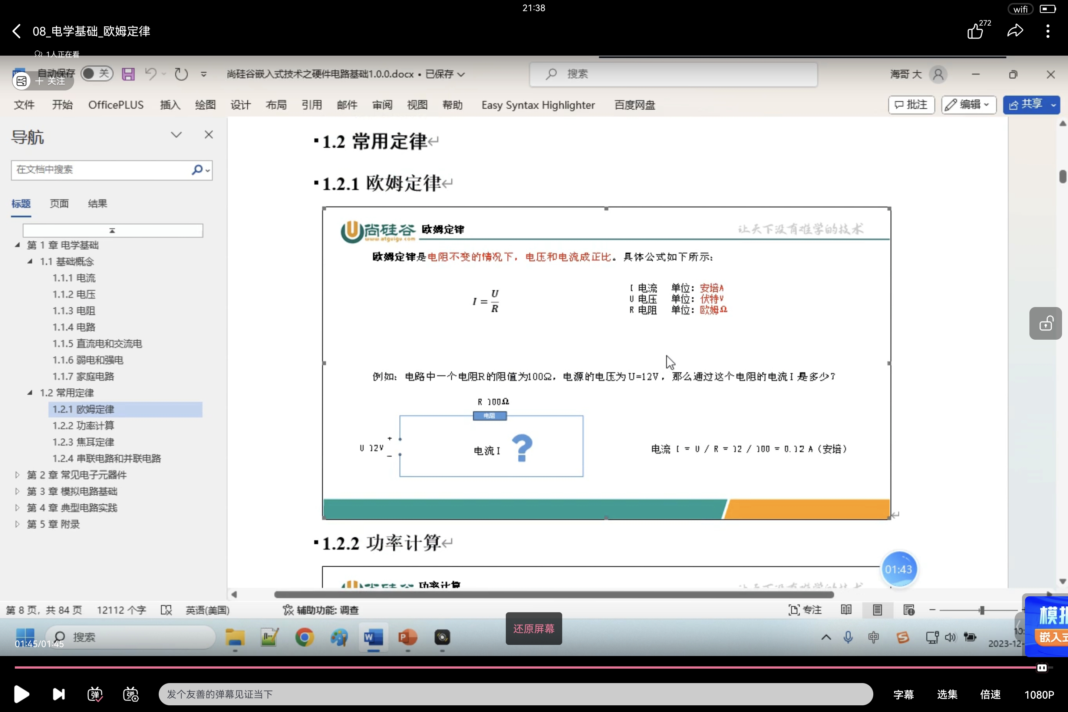Open the three-dot more options menu
The image size is (1068, 712).
click(x=1048, y=31)
